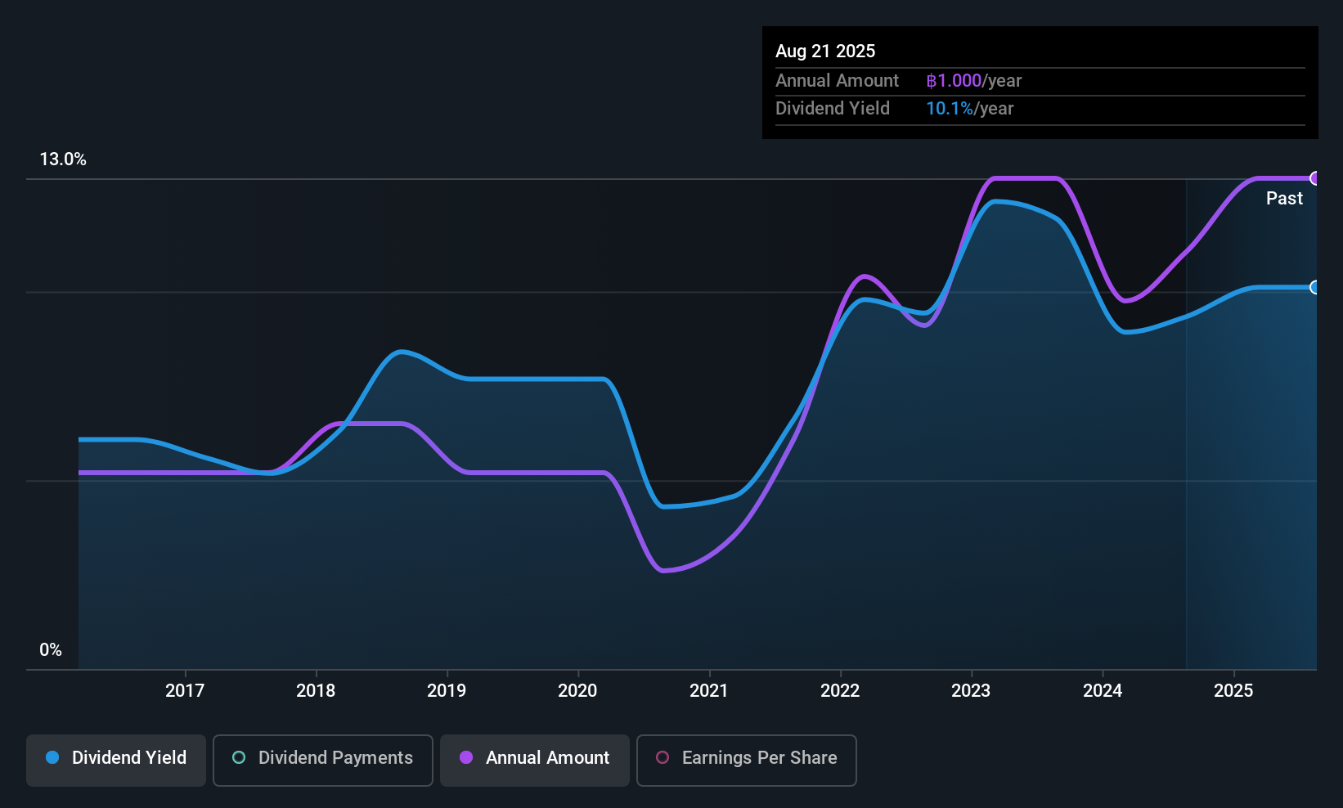
Task: Click the ฿1.000/year annual amount value
Action: click(973, 80)
